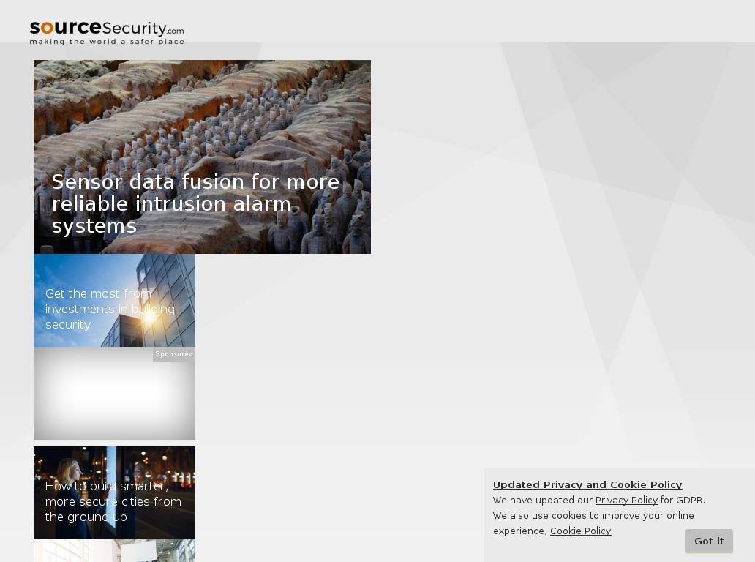Click the 'Security' word in the site logo
The width and height of the screenshot is (755, 562).
click(135, 29)
